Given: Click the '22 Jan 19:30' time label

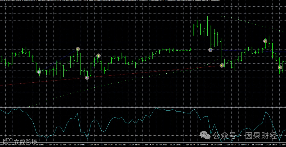Looking at the screenshot, I should click(x=148, y=145).
